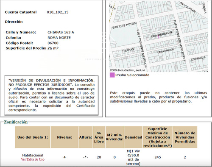Click the M2 min. Vivienda value 0
212x167 pixels.
[114, 157]
